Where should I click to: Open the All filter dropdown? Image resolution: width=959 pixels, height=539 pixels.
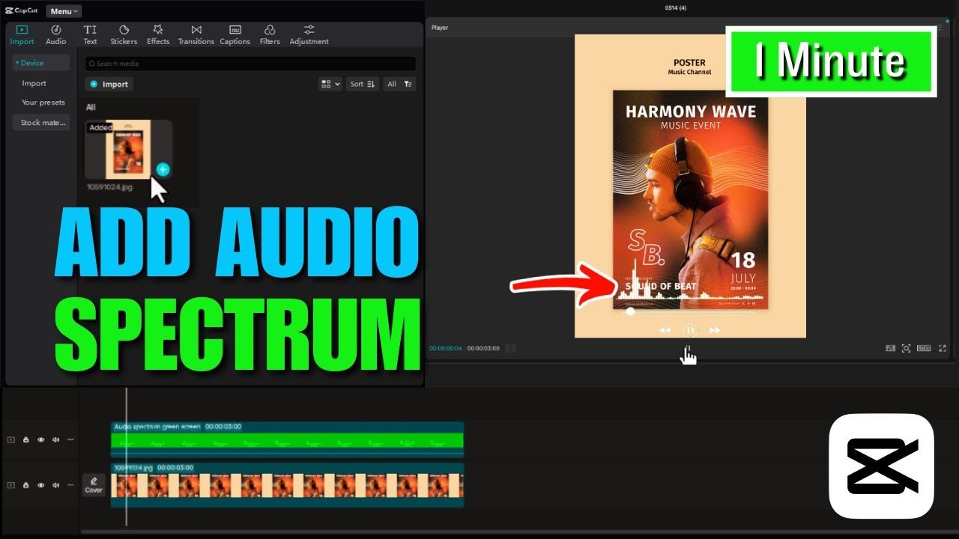pos(399,85)
